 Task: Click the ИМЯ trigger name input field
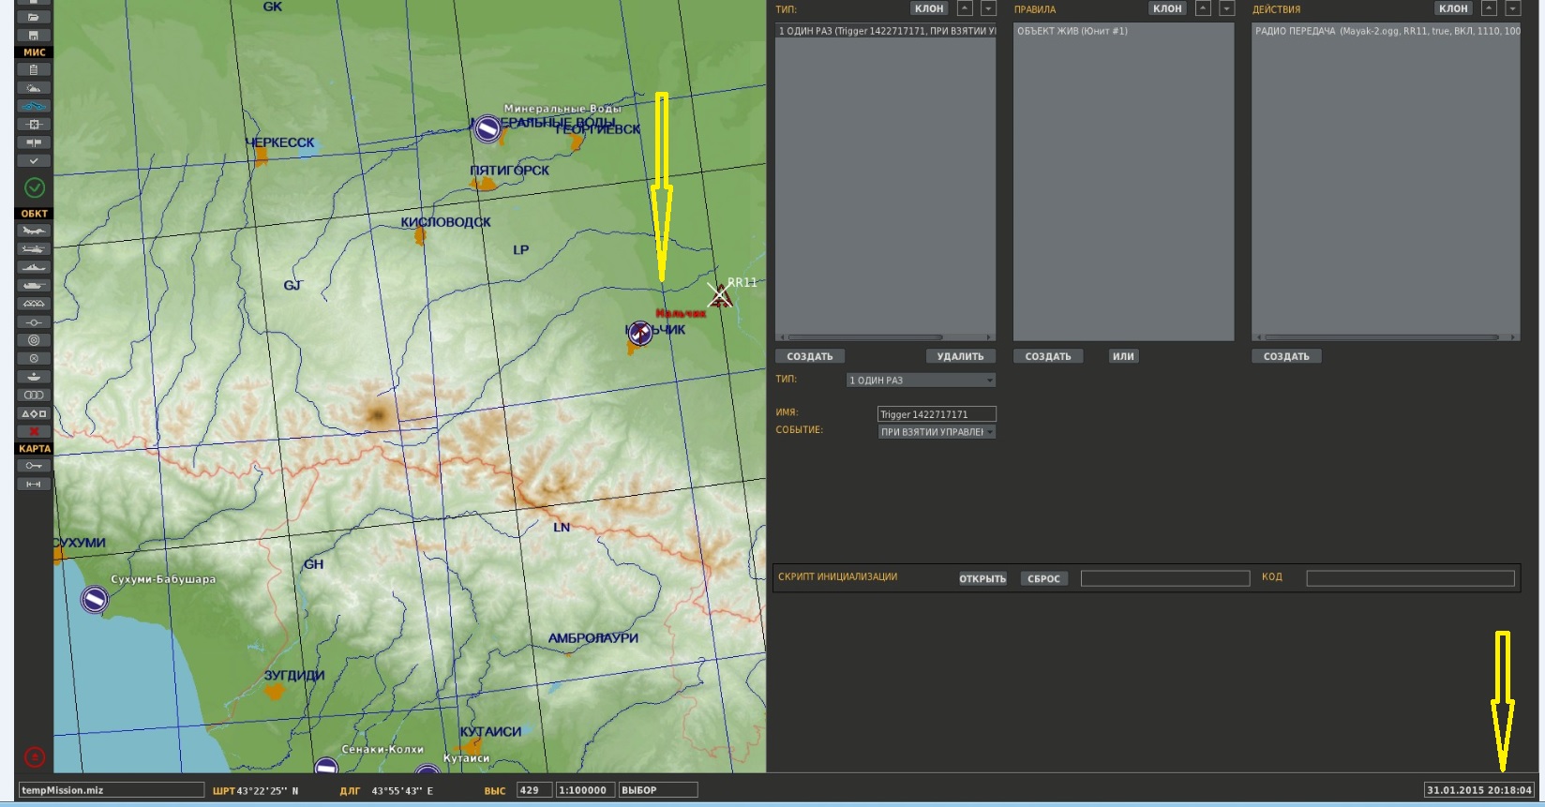pos(937,414)
